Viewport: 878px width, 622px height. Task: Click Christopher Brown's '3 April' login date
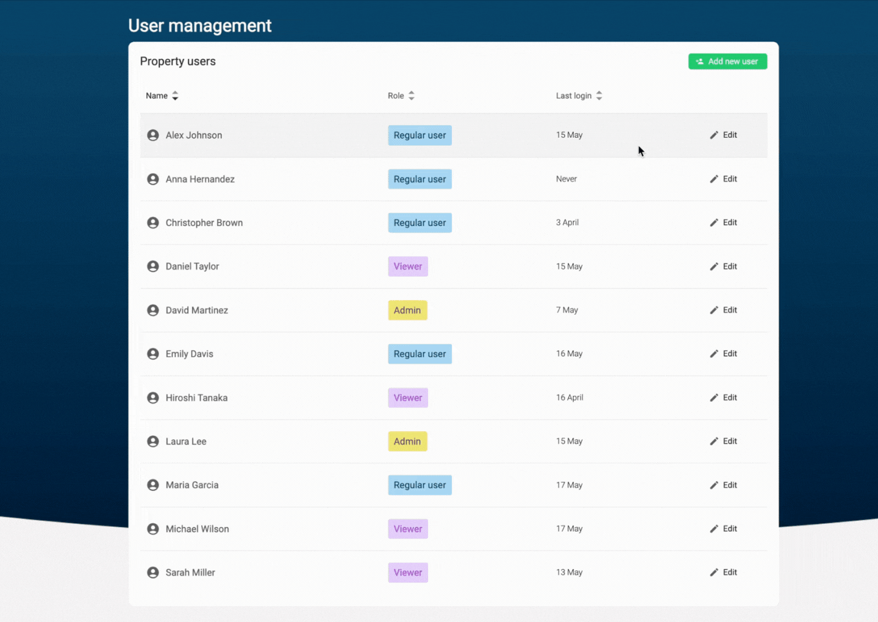tap(567, 223)
